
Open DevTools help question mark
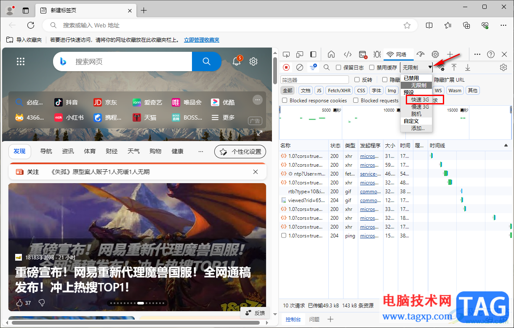pos(491,54)
